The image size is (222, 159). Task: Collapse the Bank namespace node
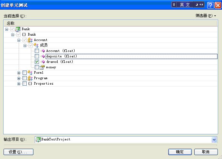pyautogui.click(x=13, y=35)
